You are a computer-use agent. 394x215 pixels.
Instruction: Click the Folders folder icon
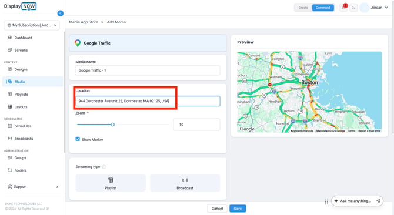coord(10,170)
